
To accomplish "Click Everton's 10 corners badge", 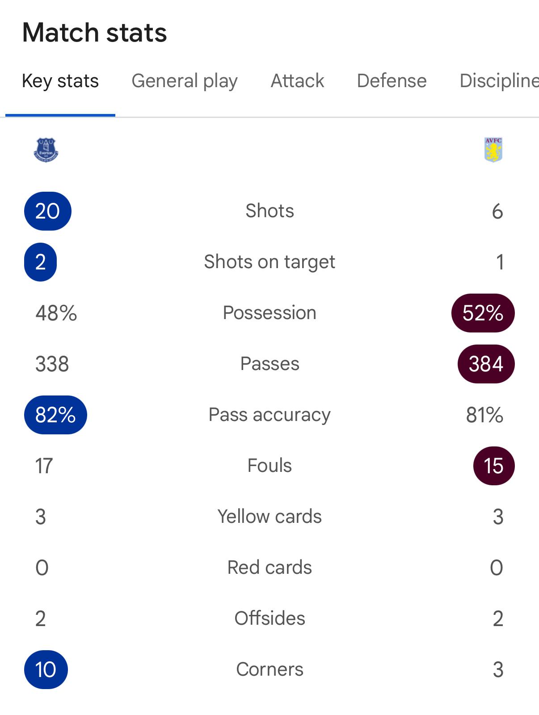I will [46, 669].
